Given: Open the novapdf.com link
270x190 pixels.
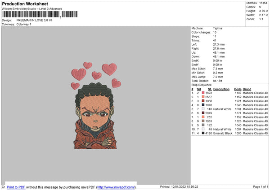Looking at the screenshot, I should 116,187.
